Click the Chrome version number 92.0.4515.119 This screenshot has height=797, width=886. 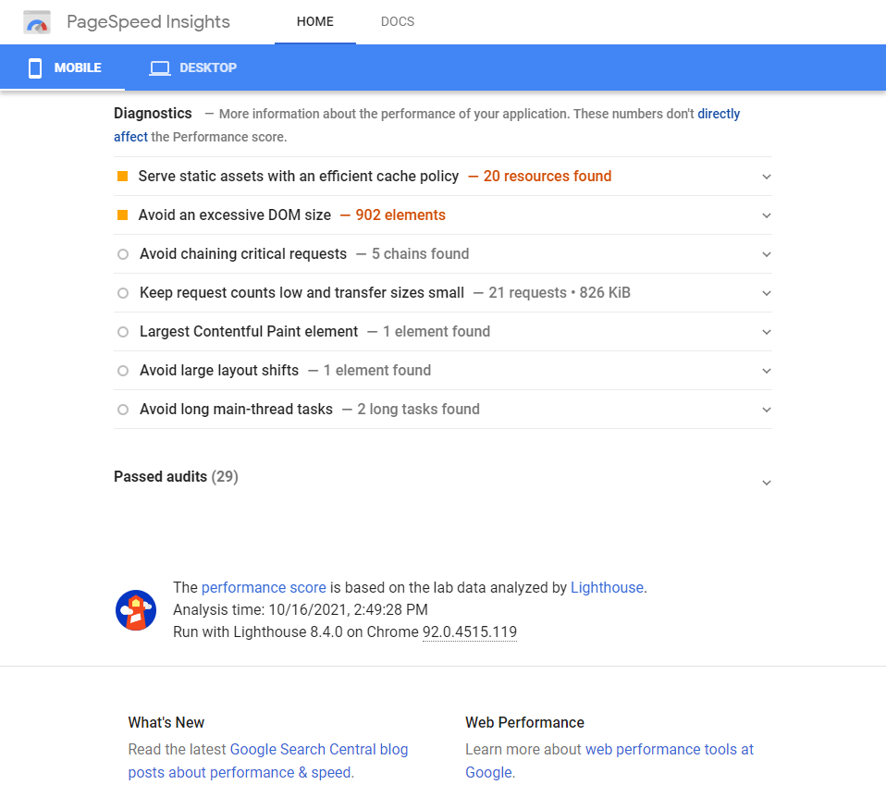pos(470,632)
